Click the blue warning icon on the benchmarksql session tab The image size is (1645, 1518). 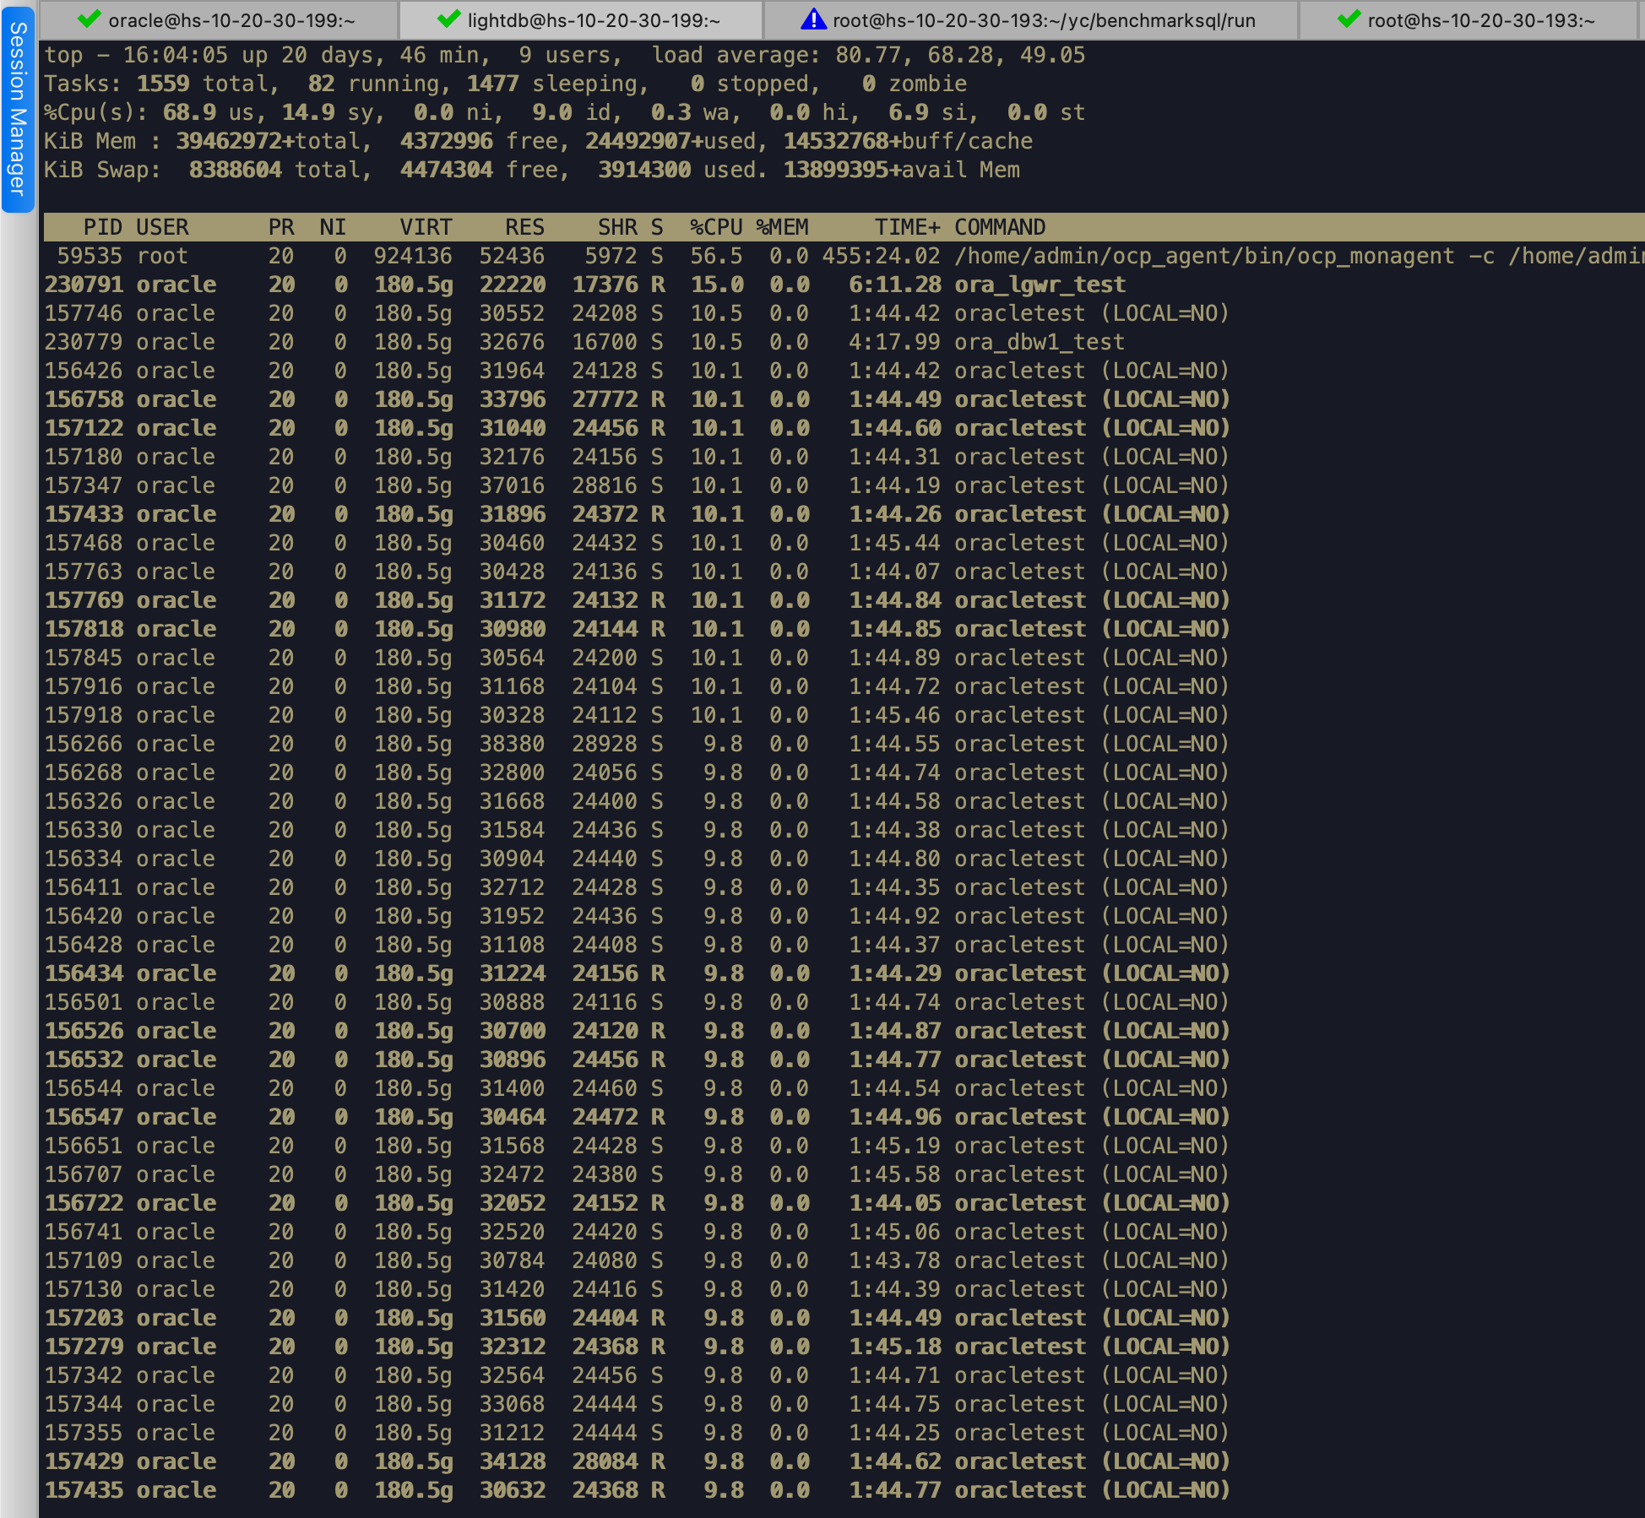(812, 19)
